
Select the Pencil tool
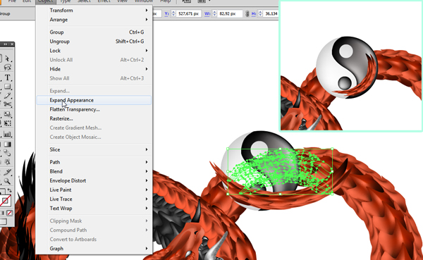7,96
